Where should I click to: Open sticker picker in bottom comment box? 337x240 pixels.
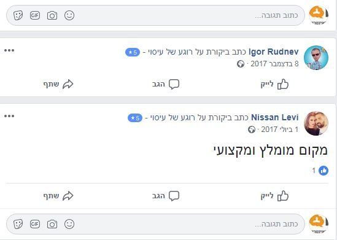click(x=18, y=224)
